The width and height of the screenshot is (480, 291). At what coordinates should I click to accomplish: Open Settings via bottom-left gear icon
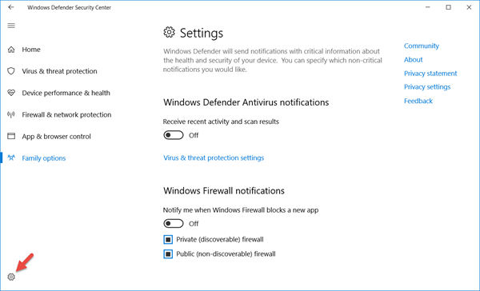tap(11, 277)
